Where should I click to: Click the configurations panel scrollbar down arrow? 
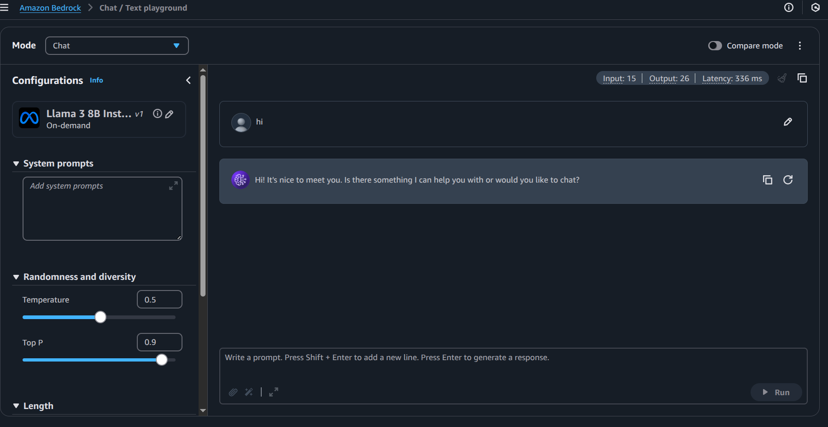pos(203,410)
